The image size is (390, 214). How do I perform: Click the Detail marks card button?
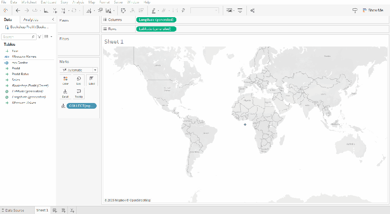pyautogui.click(x=66, y=93)
